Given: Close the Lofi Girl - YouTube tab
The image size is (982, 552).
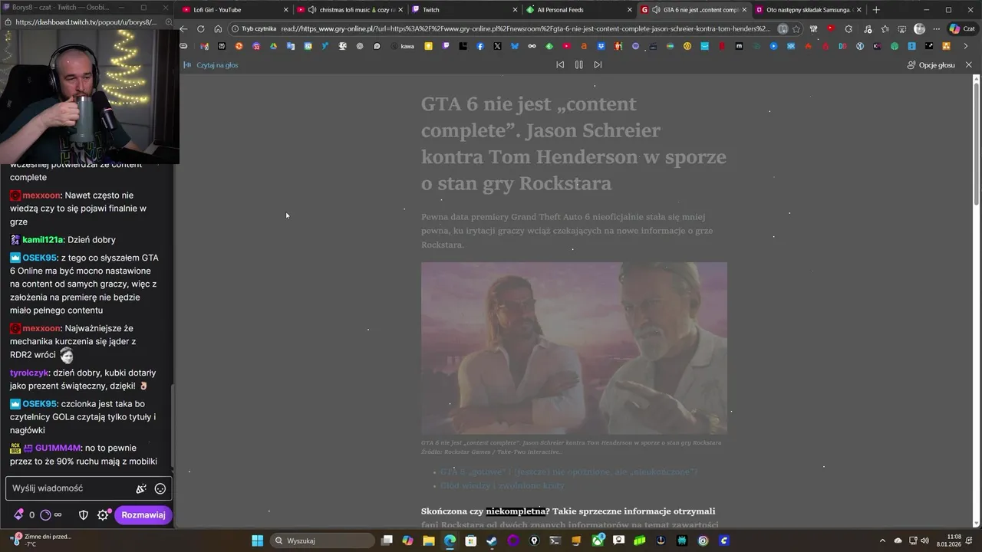Looking at the screenshot, I should click(x=286, y=10).
